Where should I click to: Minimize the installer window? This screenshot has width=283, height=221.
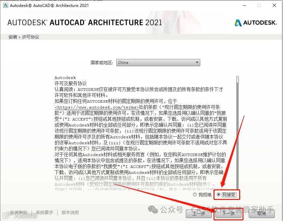[244, 5]
